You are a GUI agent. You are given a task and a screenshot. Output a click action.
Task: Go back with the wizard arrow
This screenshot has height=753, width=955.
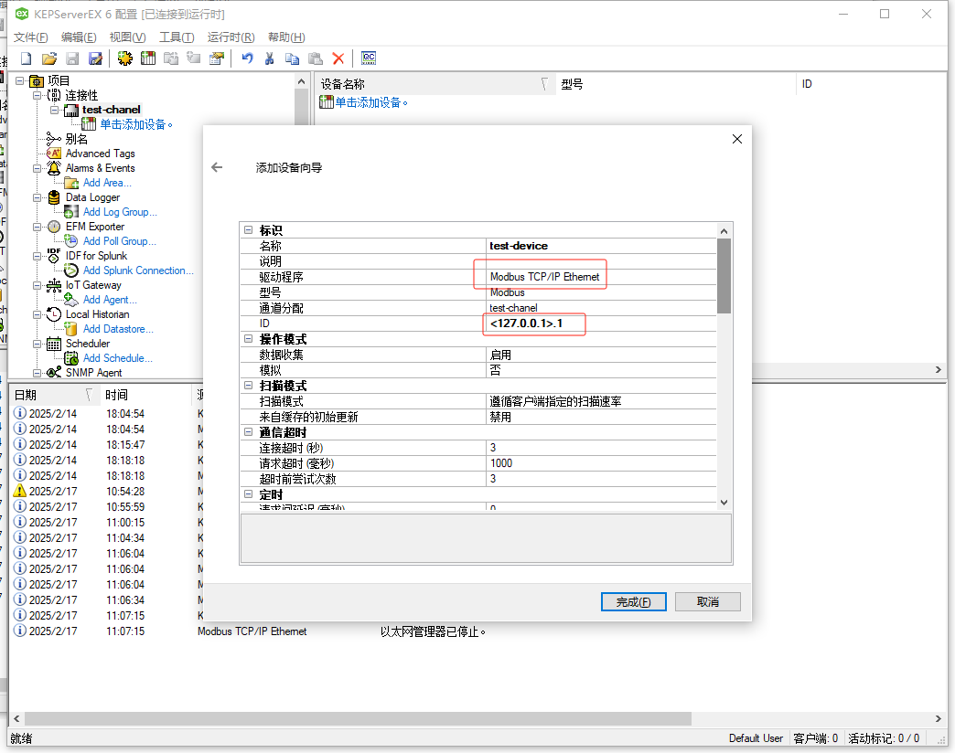pos(217,167)
